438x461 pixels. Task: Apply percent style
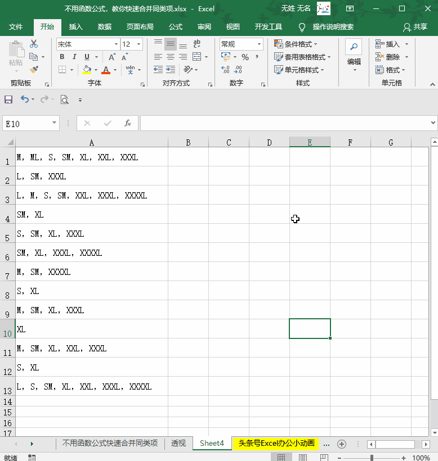[x=245, y=57]
